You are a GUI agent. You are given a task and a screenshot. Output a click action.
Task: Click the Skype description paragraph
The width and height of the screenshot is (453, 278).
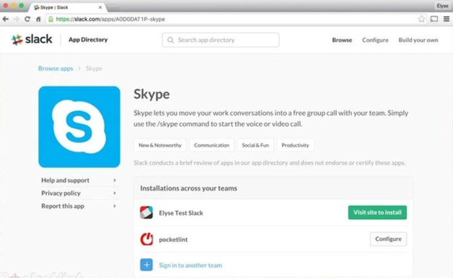[271, 118]
